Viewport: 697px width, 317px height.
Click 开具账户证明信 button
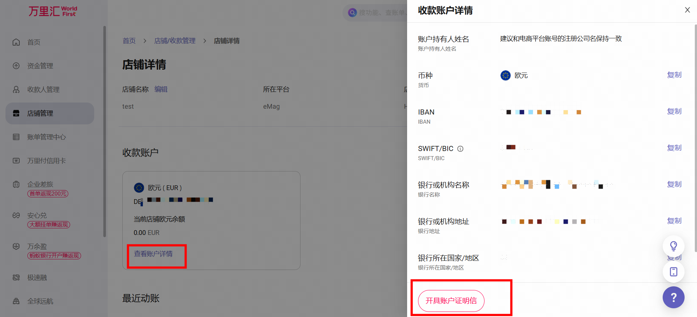(x=451, y=301)
